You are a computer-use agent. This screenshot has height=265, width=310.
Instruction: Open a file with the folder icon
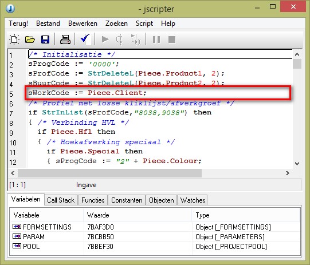point(30,39)
